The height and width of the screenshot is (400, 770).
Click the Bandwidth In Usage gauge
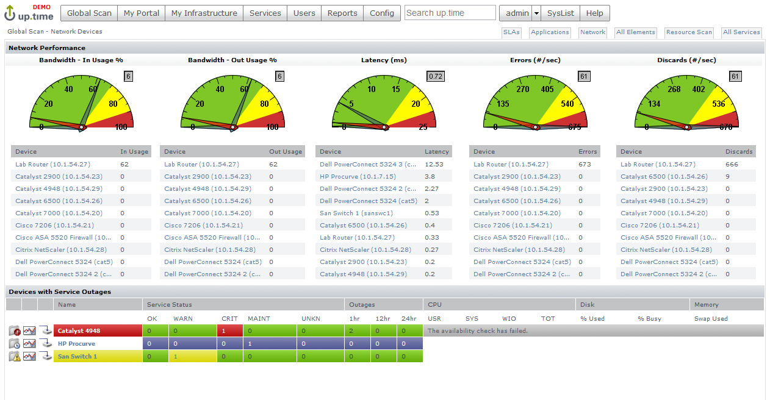81,102
